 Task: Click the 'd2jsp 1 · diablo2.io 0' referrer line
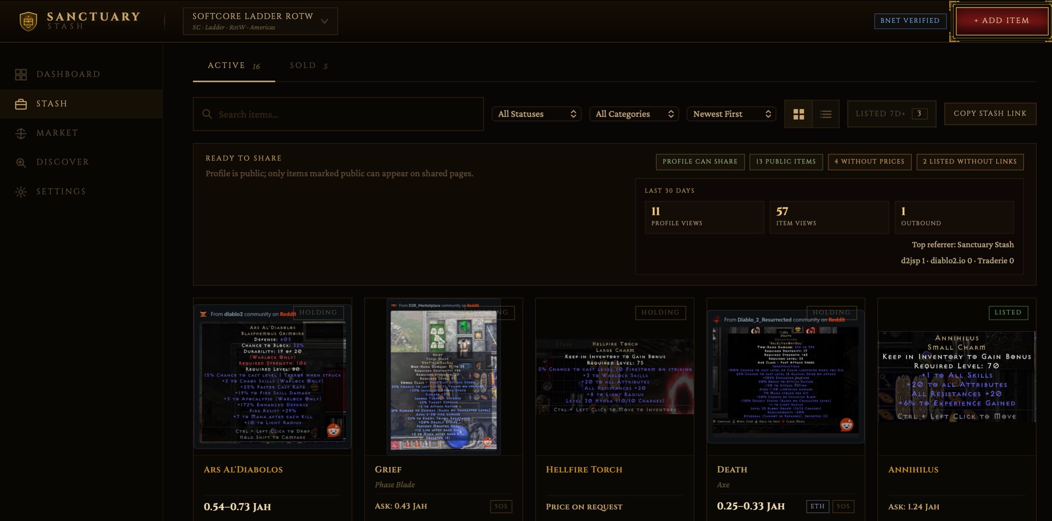pyautogui.click(x=957, y=260)
